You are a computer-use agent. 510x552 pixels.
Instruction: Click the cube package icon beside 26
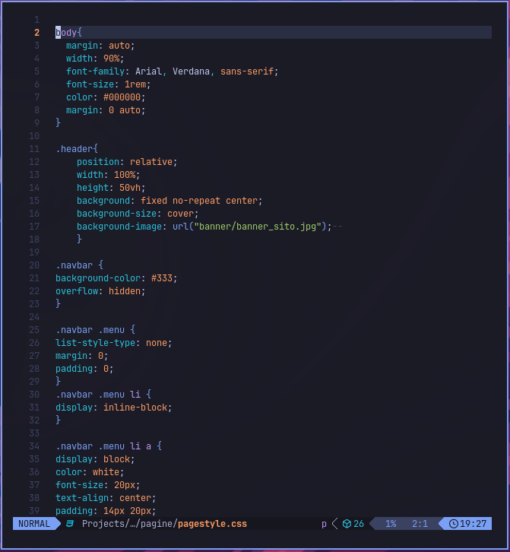click(x=347, y=523)
